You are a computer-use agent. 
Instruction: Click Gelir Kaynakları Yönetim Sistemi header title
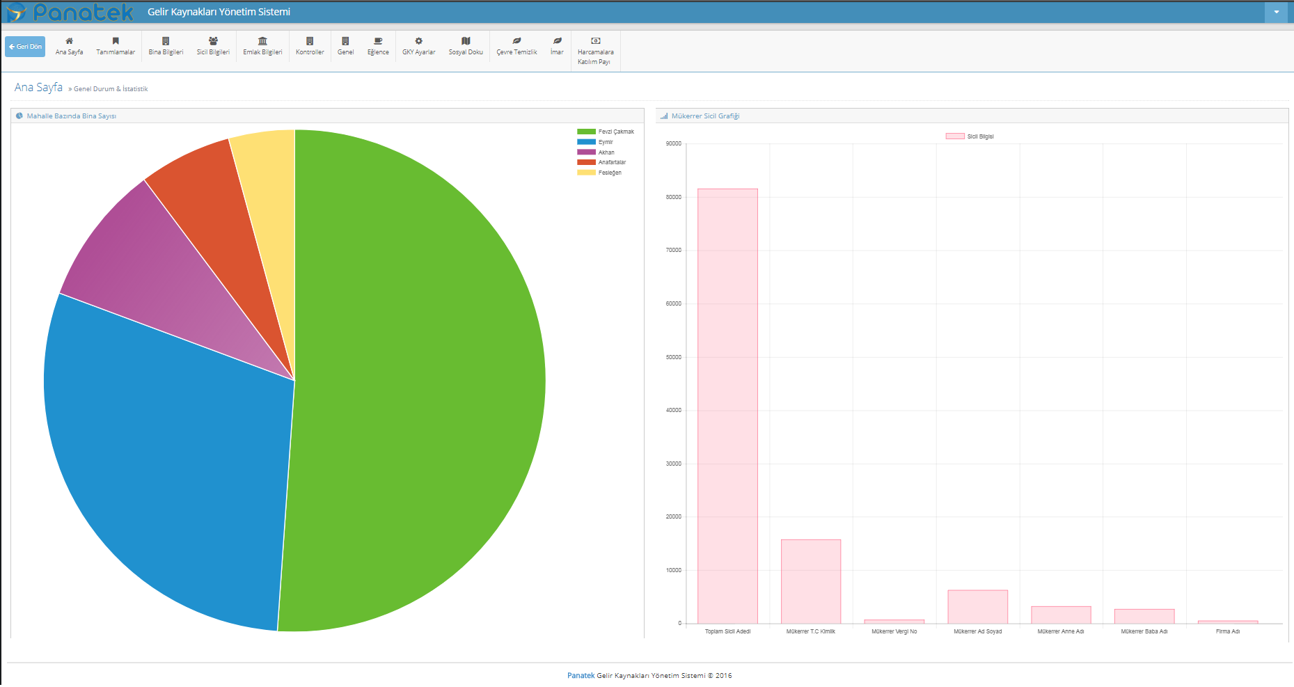(x=219, y=12)
